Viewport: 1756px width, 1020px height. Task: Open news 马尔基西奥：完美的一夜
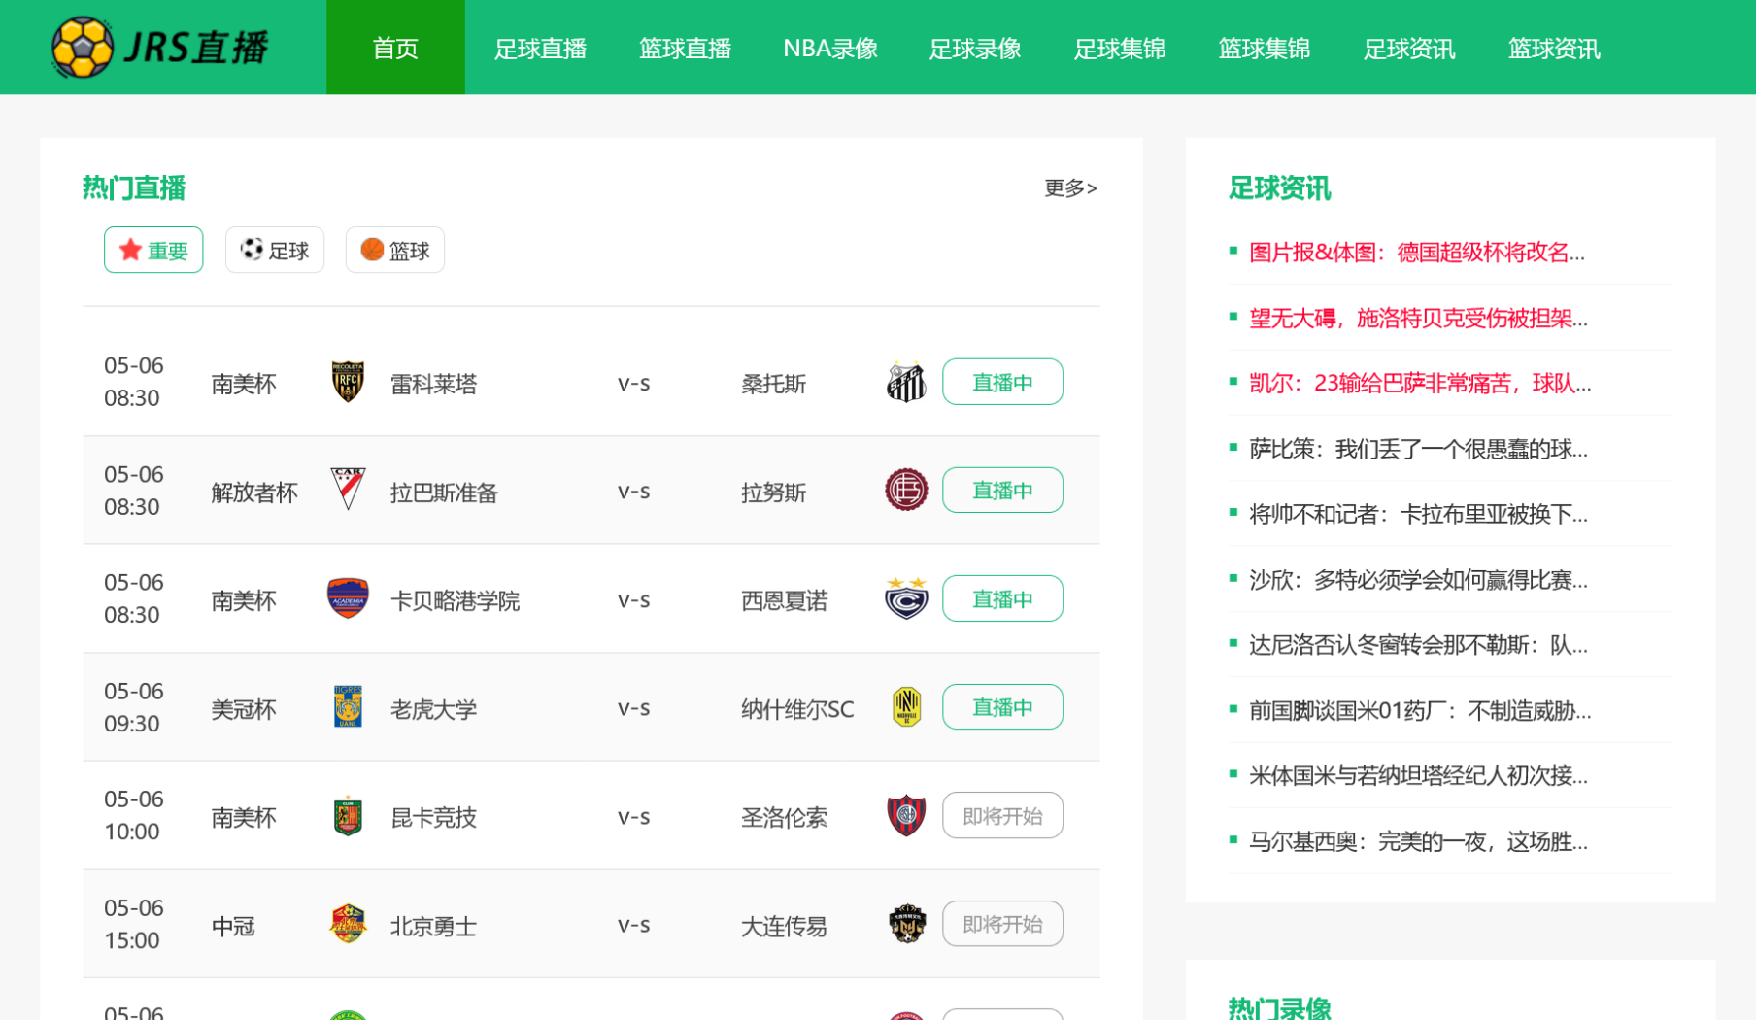[1418, 841]
